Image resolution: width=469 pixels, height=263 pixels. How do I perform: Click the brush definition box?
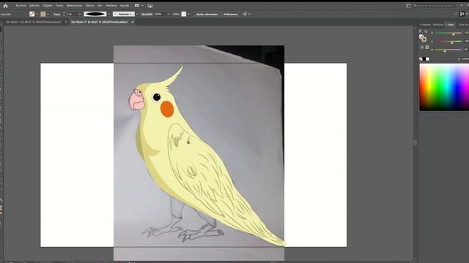pos(124,14)
